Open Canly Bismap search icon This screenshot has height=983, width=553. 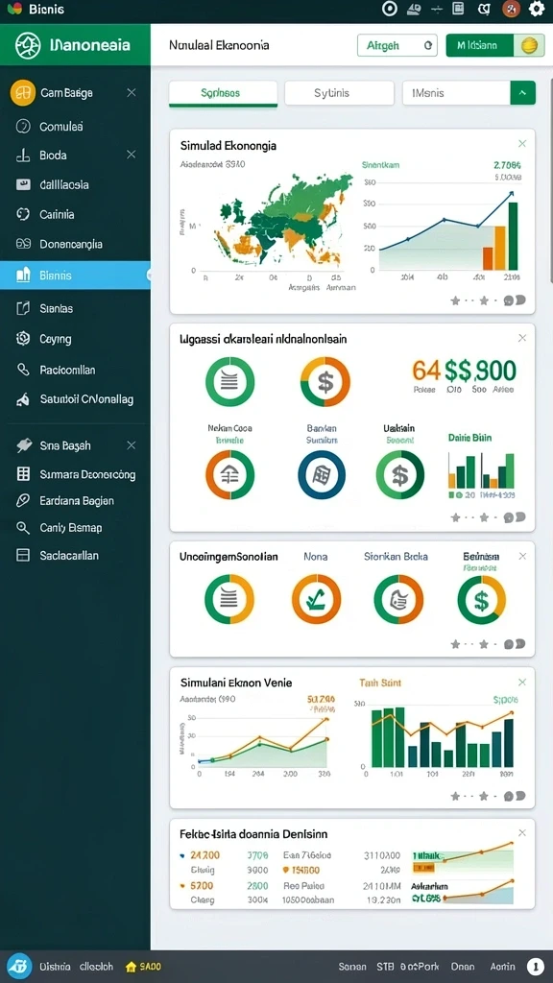pos(23,527)
